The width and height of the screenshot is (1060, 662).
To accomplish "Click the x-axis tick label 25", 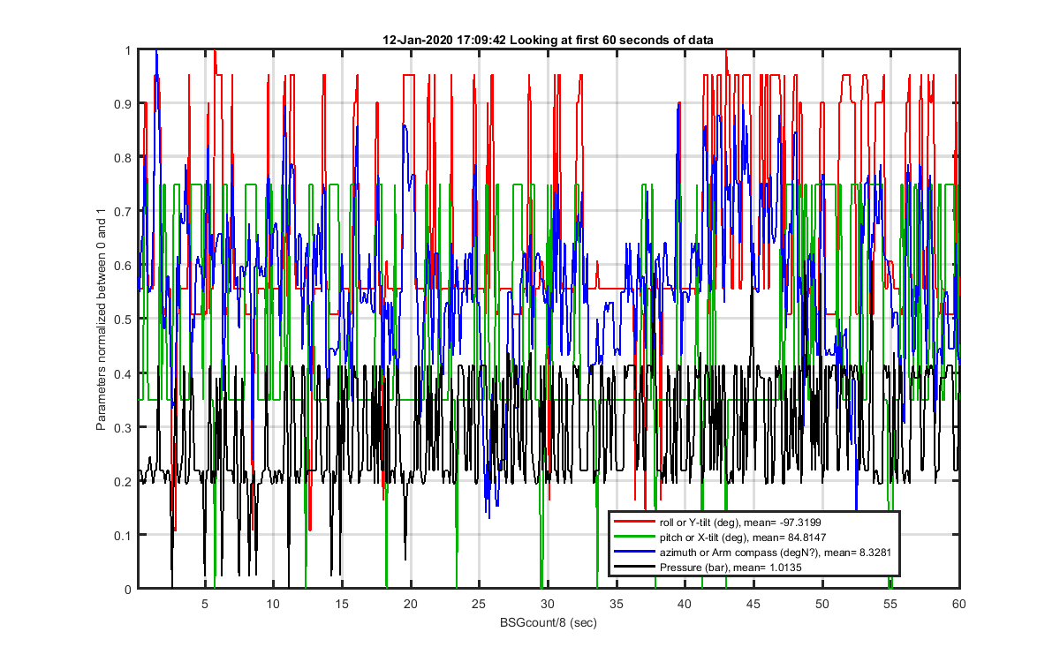I will tap(479, 604).
